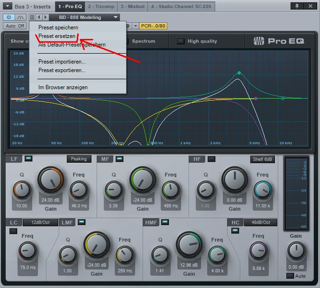Image resolution: width=320 pixels, height=288 pixels.
Task: Click the HC Freq knob
Action: click(x=258, y=251)
